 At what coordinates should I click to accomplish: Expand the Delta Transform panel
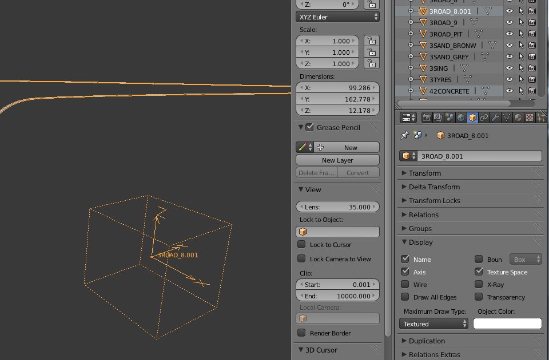[404, 187]
